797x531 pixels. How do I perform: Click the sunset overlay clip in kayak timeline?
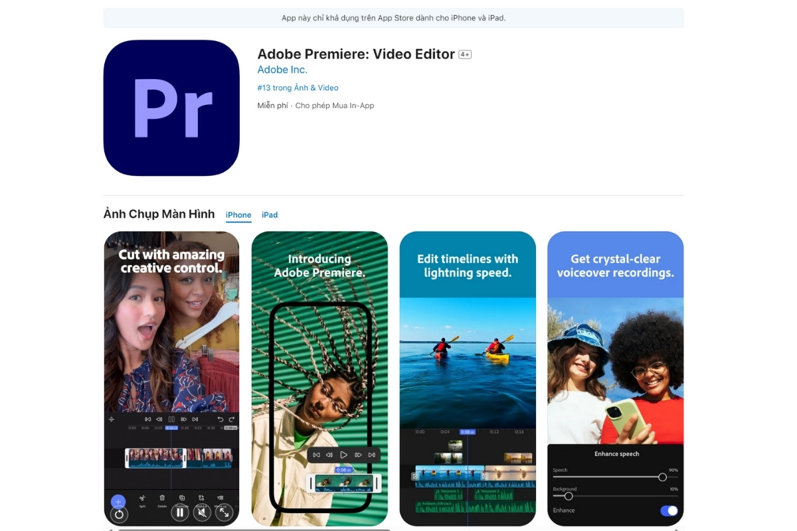tap(518, 458)
